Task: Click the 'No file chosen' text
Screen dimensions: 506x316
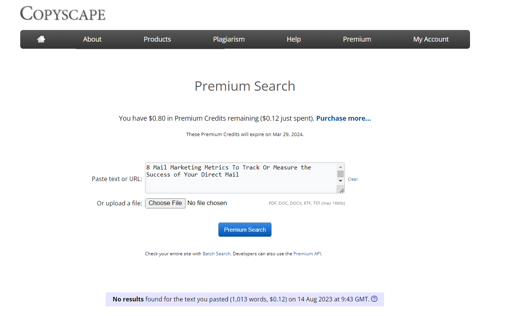Action: (x=207, y=203)
